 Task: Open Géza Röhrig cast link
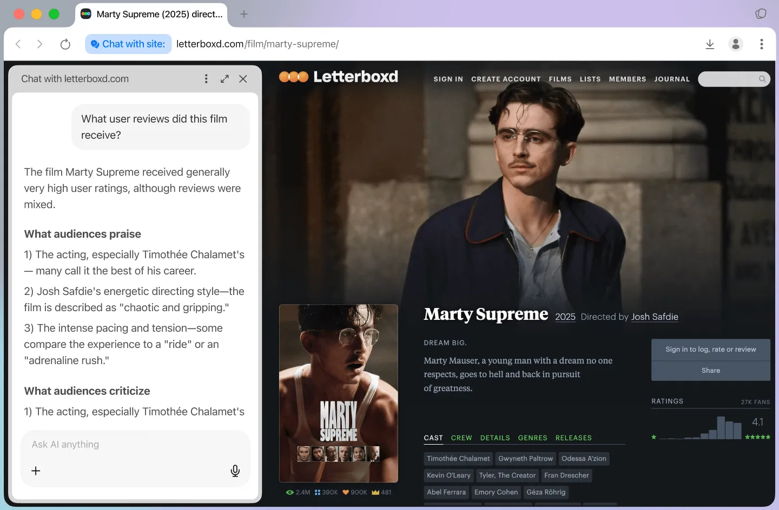(546, 492)
